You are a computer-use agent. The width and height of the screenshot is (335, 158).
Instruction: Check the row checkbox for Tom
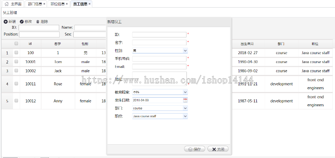point(16,62)
